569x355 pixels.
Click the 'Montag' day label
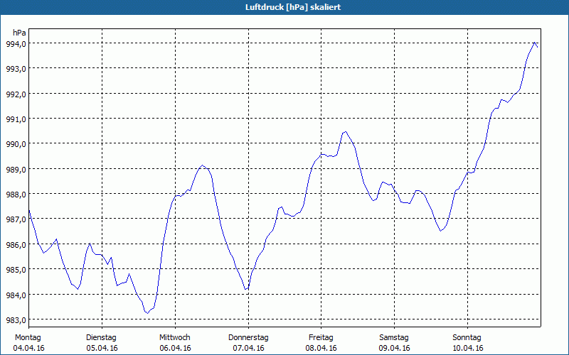[28, 338]
